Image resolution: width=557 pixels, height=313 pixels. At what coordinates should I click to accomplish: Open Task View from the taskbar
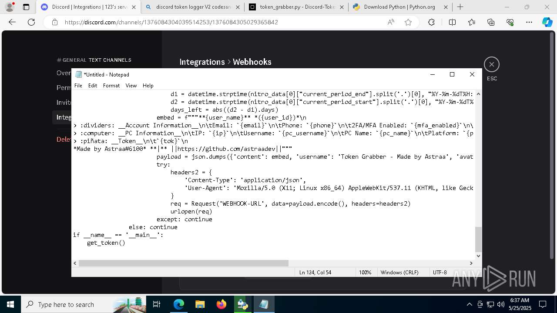(157, 304)
